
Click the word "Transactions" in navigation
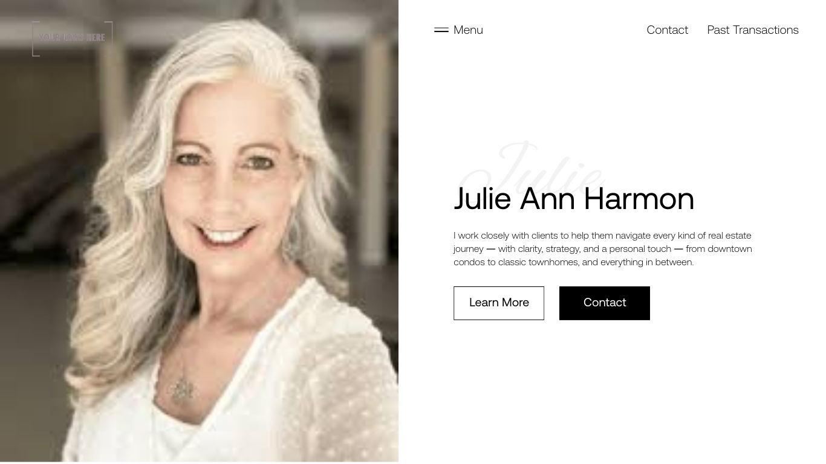coord(766,30)
